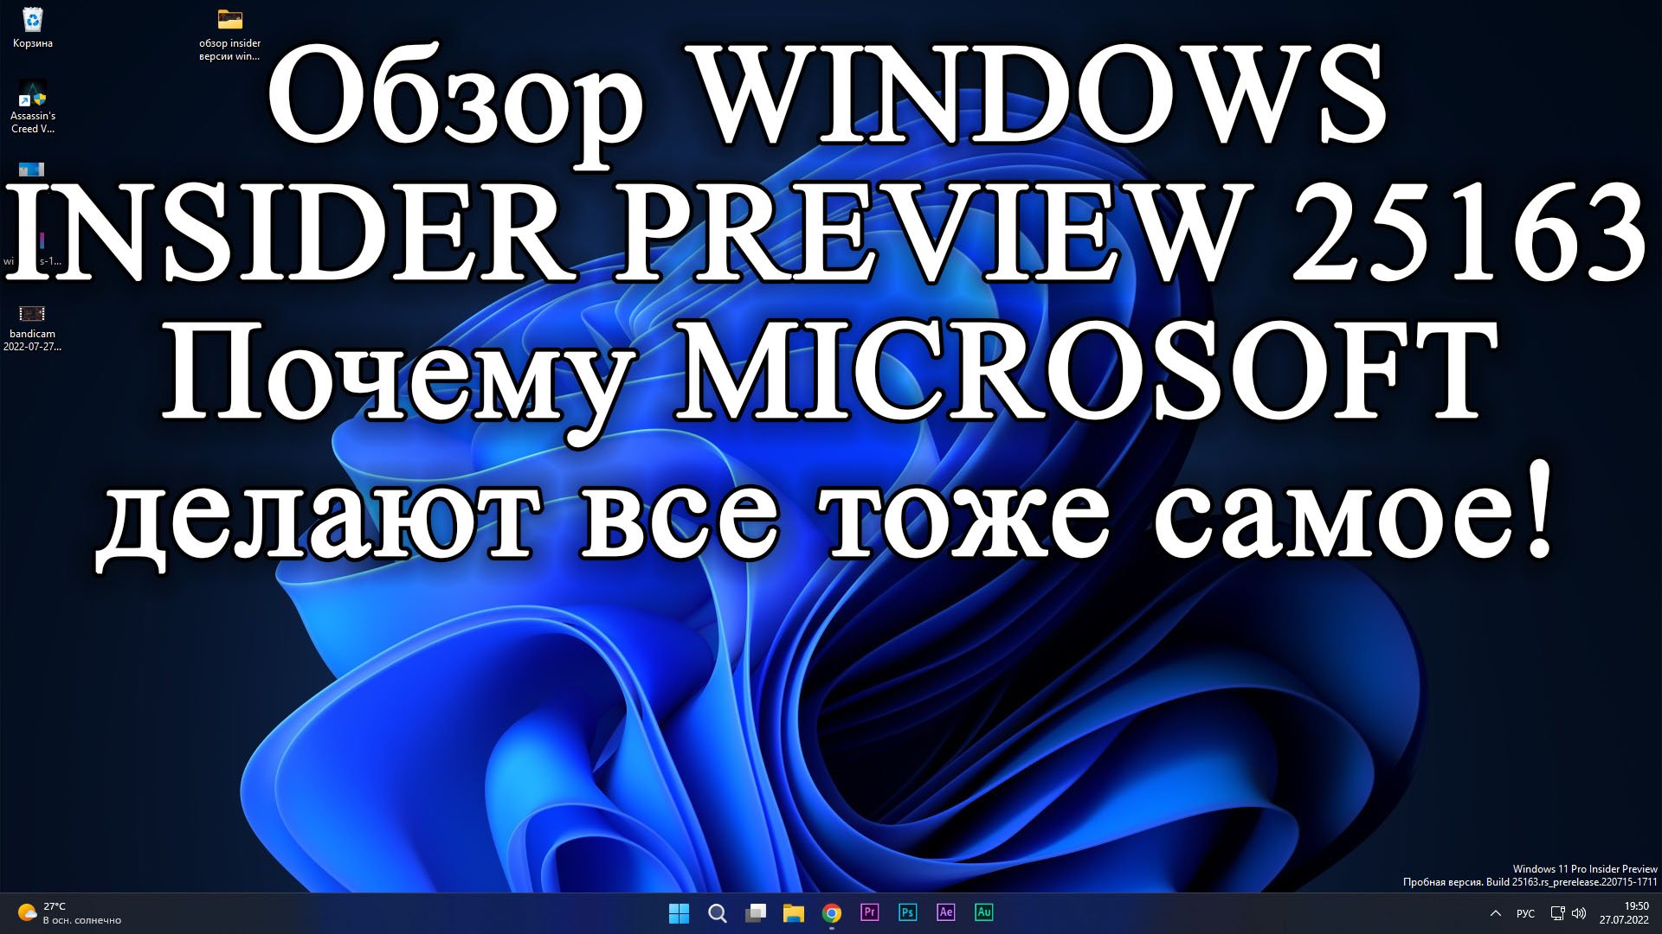Open Google Chrome from the taskbar
Image resolution: width=1662 pixels, height=934 pixels.
(831, 913)
